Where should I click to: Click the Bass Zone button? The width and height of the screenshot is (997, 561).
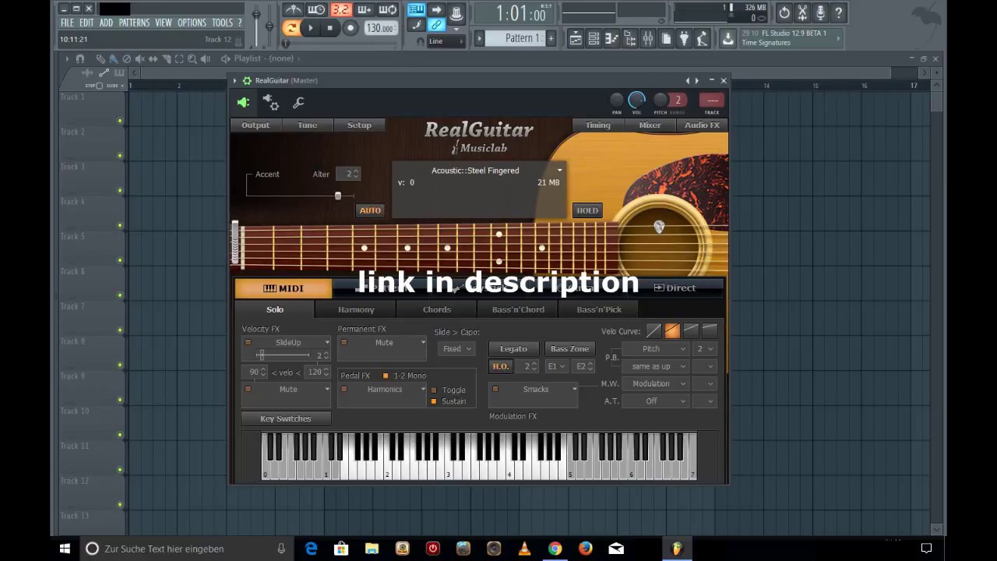(x=569, y=348)
